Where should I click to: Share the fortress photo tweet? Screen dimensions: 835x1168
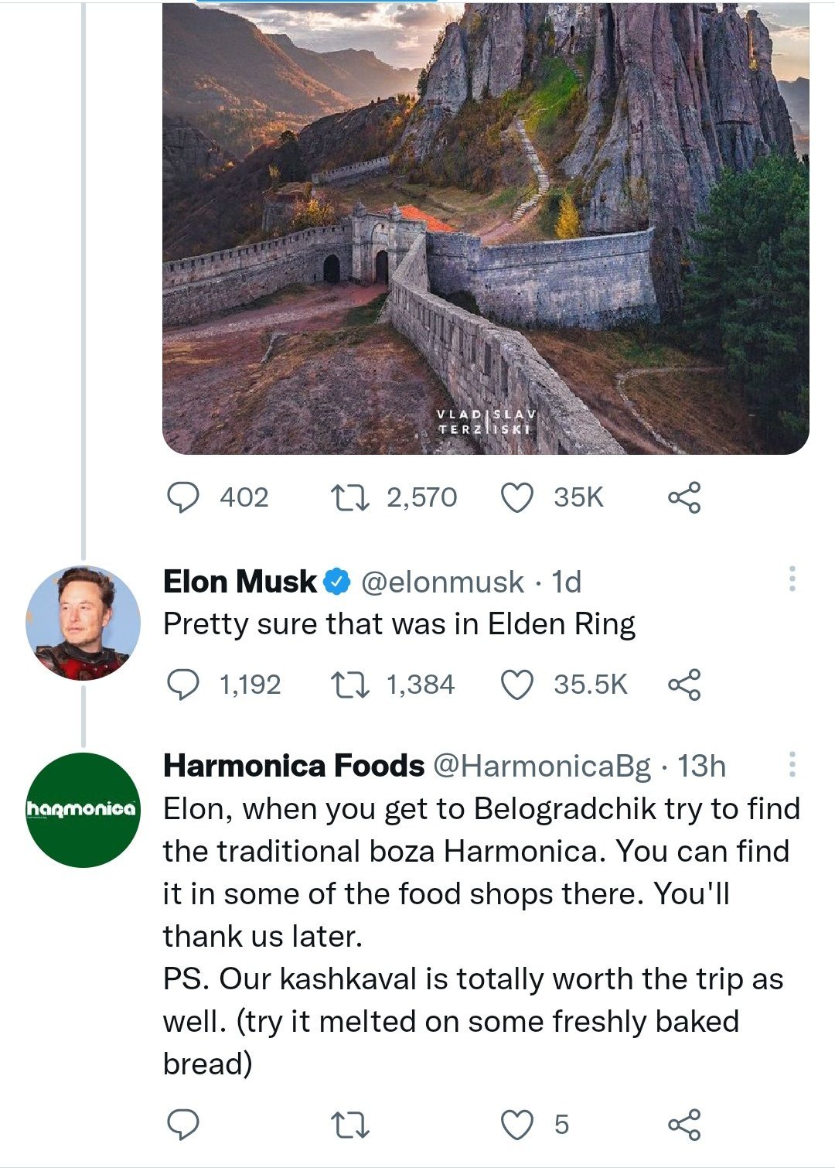click(684, 497)
